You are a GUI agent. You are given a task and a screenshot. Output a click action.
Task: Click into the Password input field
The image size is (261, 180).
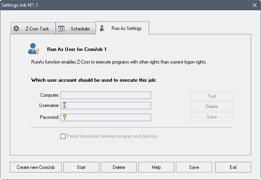(106, 117)
